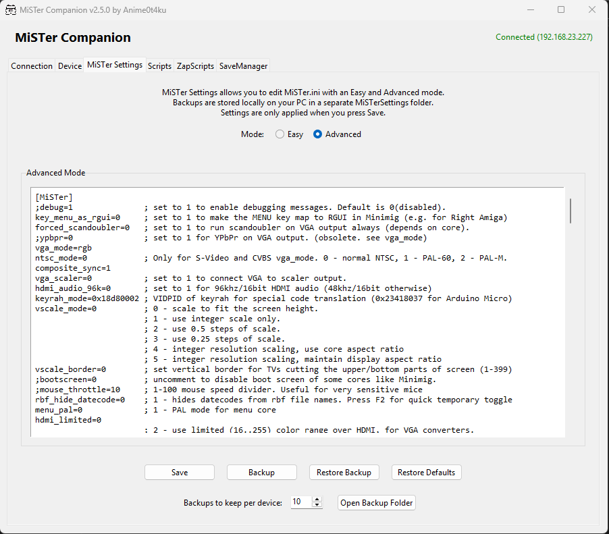Click the hdmi_audio_96k=0 line
This screenshot has width=609, height=534.
73,288
